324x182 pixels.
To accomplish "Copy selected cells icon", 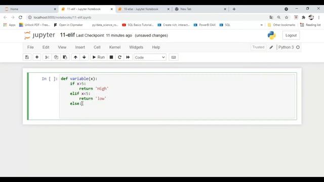I will point(56,57).
